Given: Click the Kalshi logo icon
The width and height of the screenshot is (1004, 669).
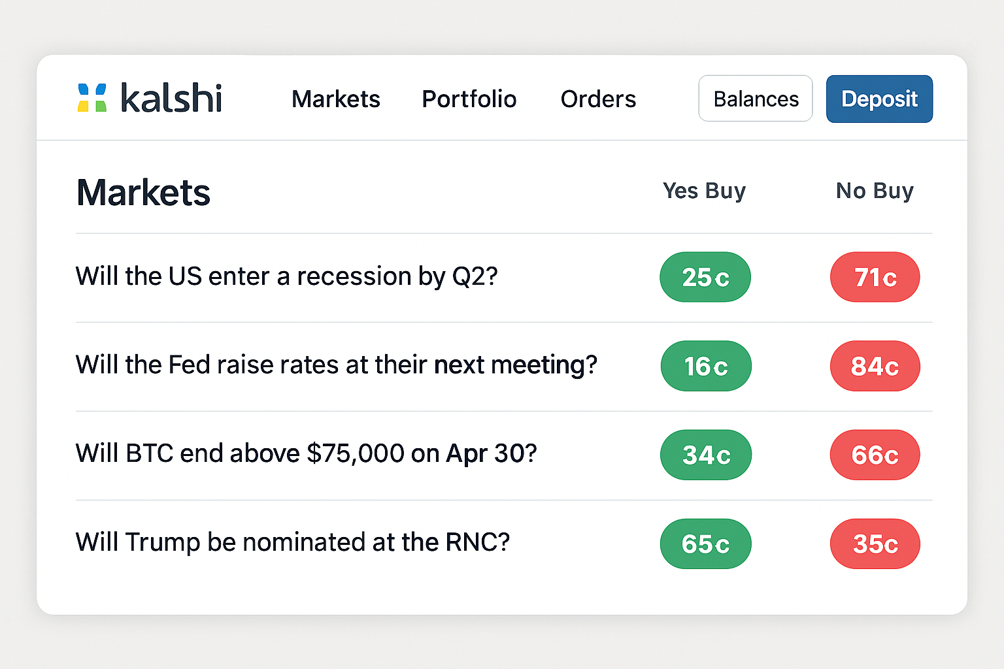Looking at the screenshot, I should 92,97.
